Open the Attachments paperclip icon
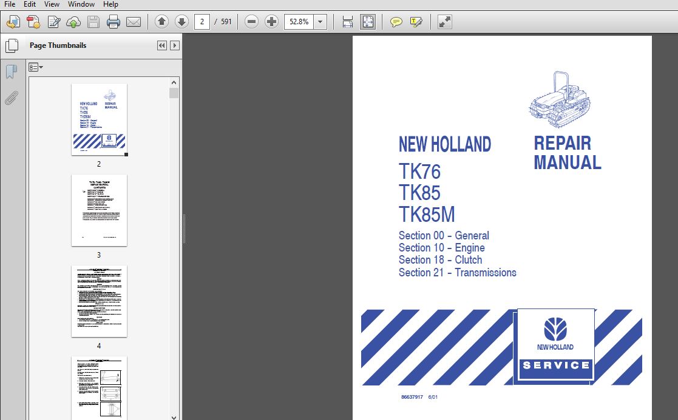The image size is (678, 420). (x=12, y=98)
